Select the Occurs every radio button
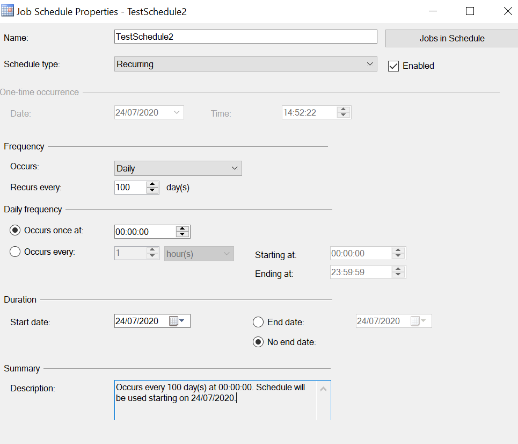518x444 pixels. tap(14, 251)
